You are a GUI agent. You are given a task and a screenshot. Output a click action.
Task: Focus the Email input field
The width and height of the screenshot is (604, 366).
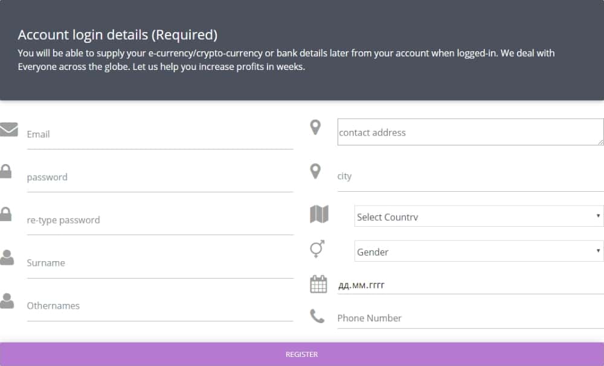[159, 134]
